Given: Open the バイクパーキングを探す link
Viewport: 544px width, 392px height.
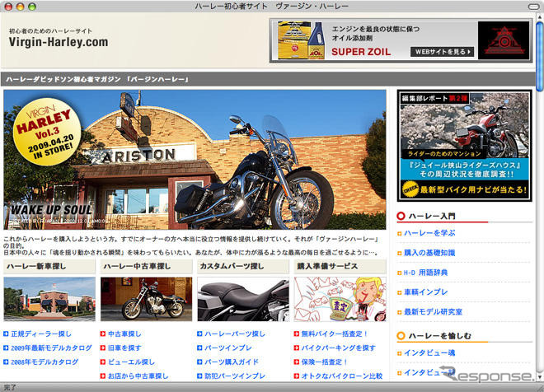Looking at the screenshot, I should point(338,348).
